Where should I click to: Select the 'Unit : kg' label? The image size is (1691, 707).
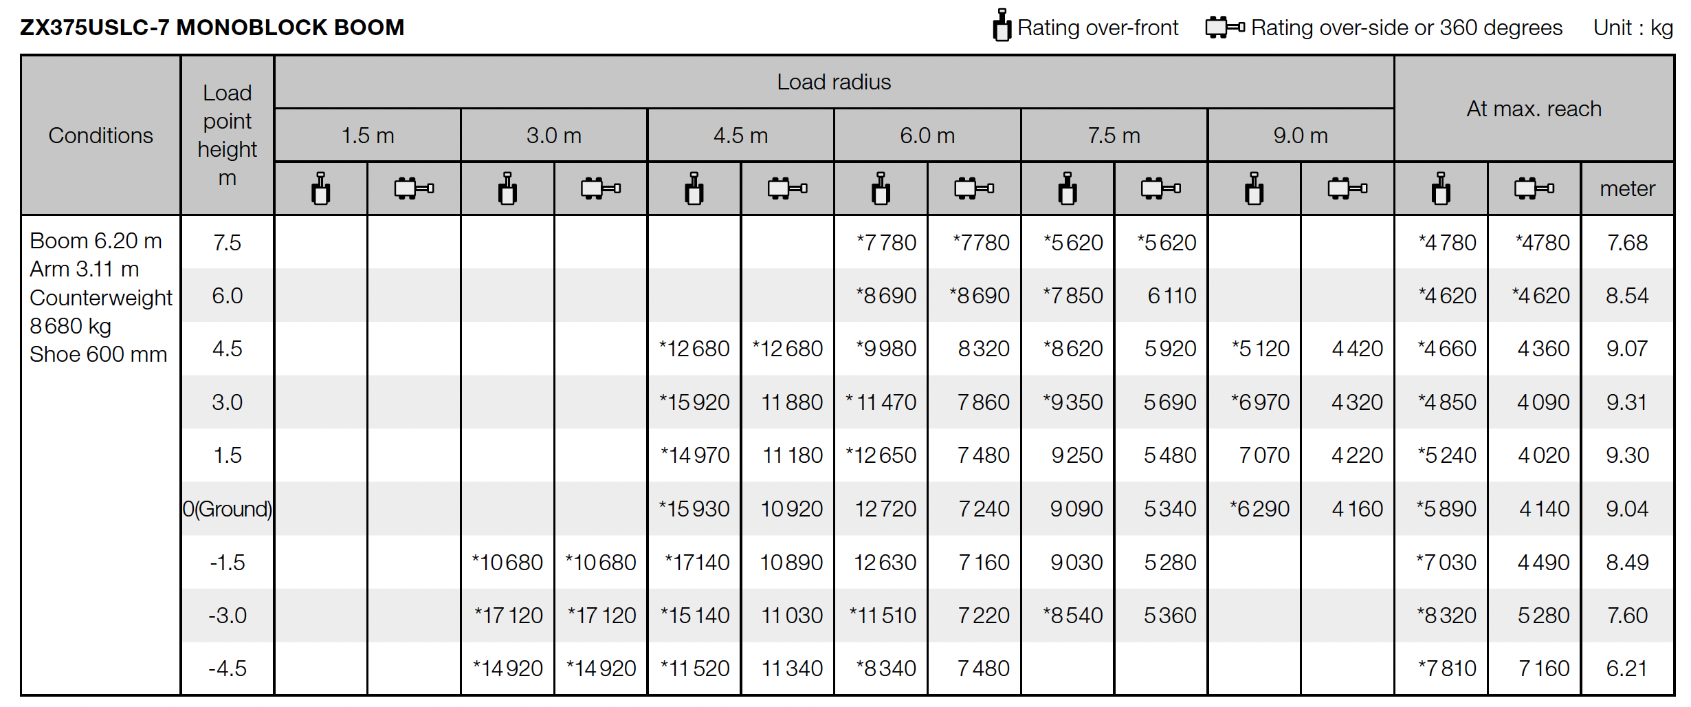point(1633,28)
